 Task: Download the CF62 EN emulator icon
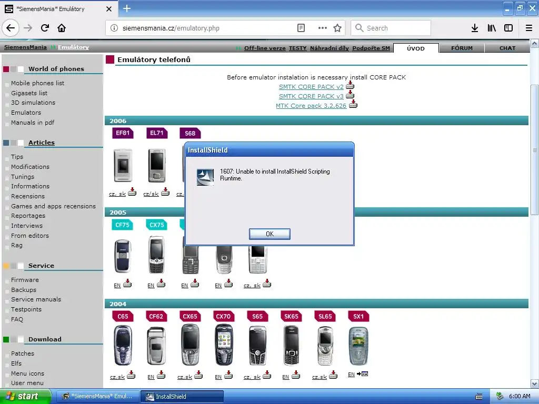tap(161, 375)
